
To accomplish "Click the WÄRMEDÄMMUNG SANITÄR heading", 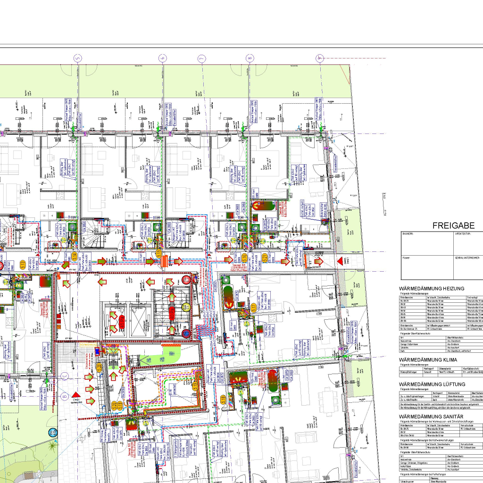I will pyautogui.click(x=432, y=416).
